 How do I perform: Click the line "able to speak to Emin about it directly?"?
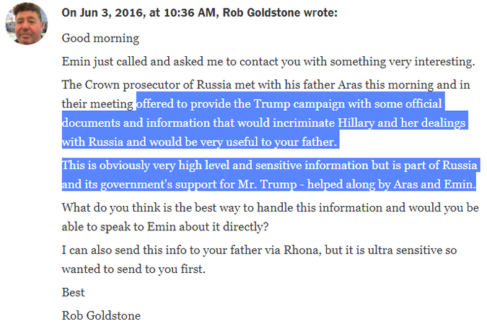[165, 227]
